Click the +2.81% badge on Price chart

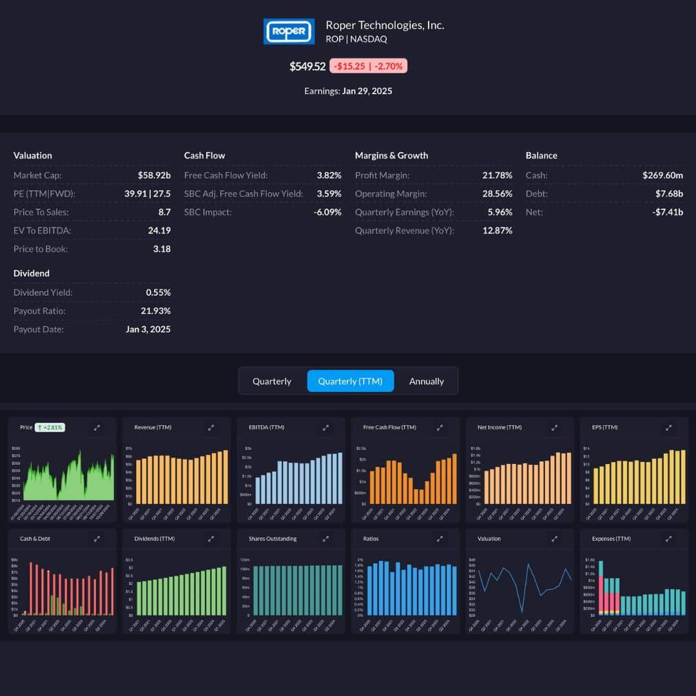coord(50,427)
